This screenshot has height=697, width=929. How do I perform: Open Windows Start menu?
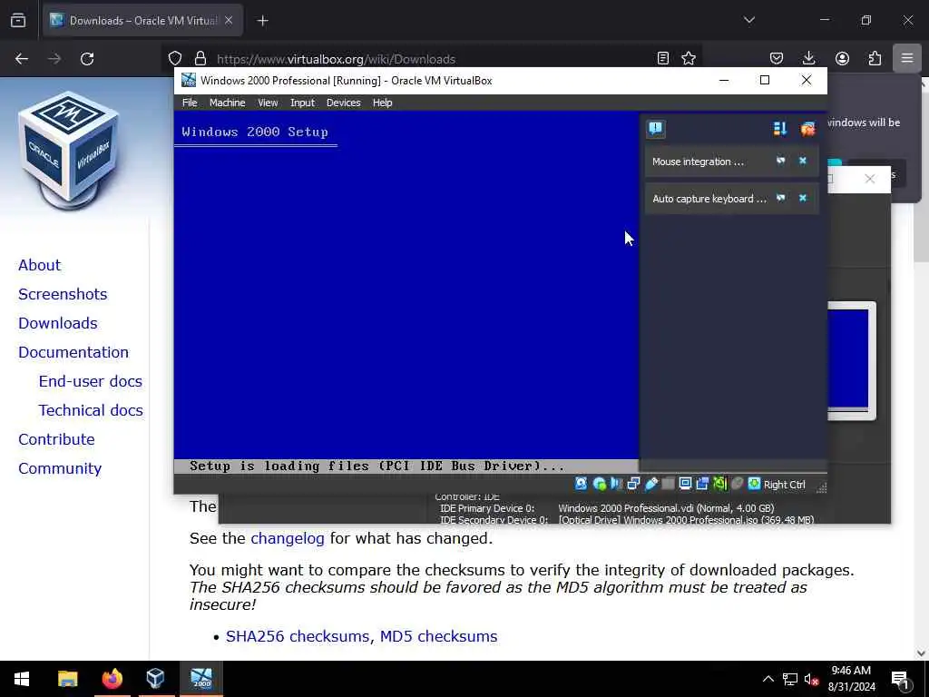(22, 679)
